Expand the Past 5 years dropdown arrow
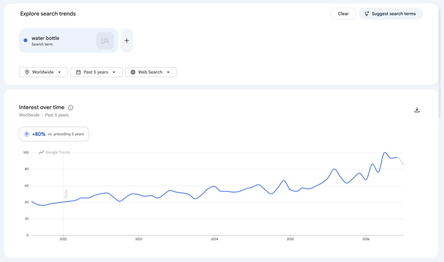 [x=114, y=72]
